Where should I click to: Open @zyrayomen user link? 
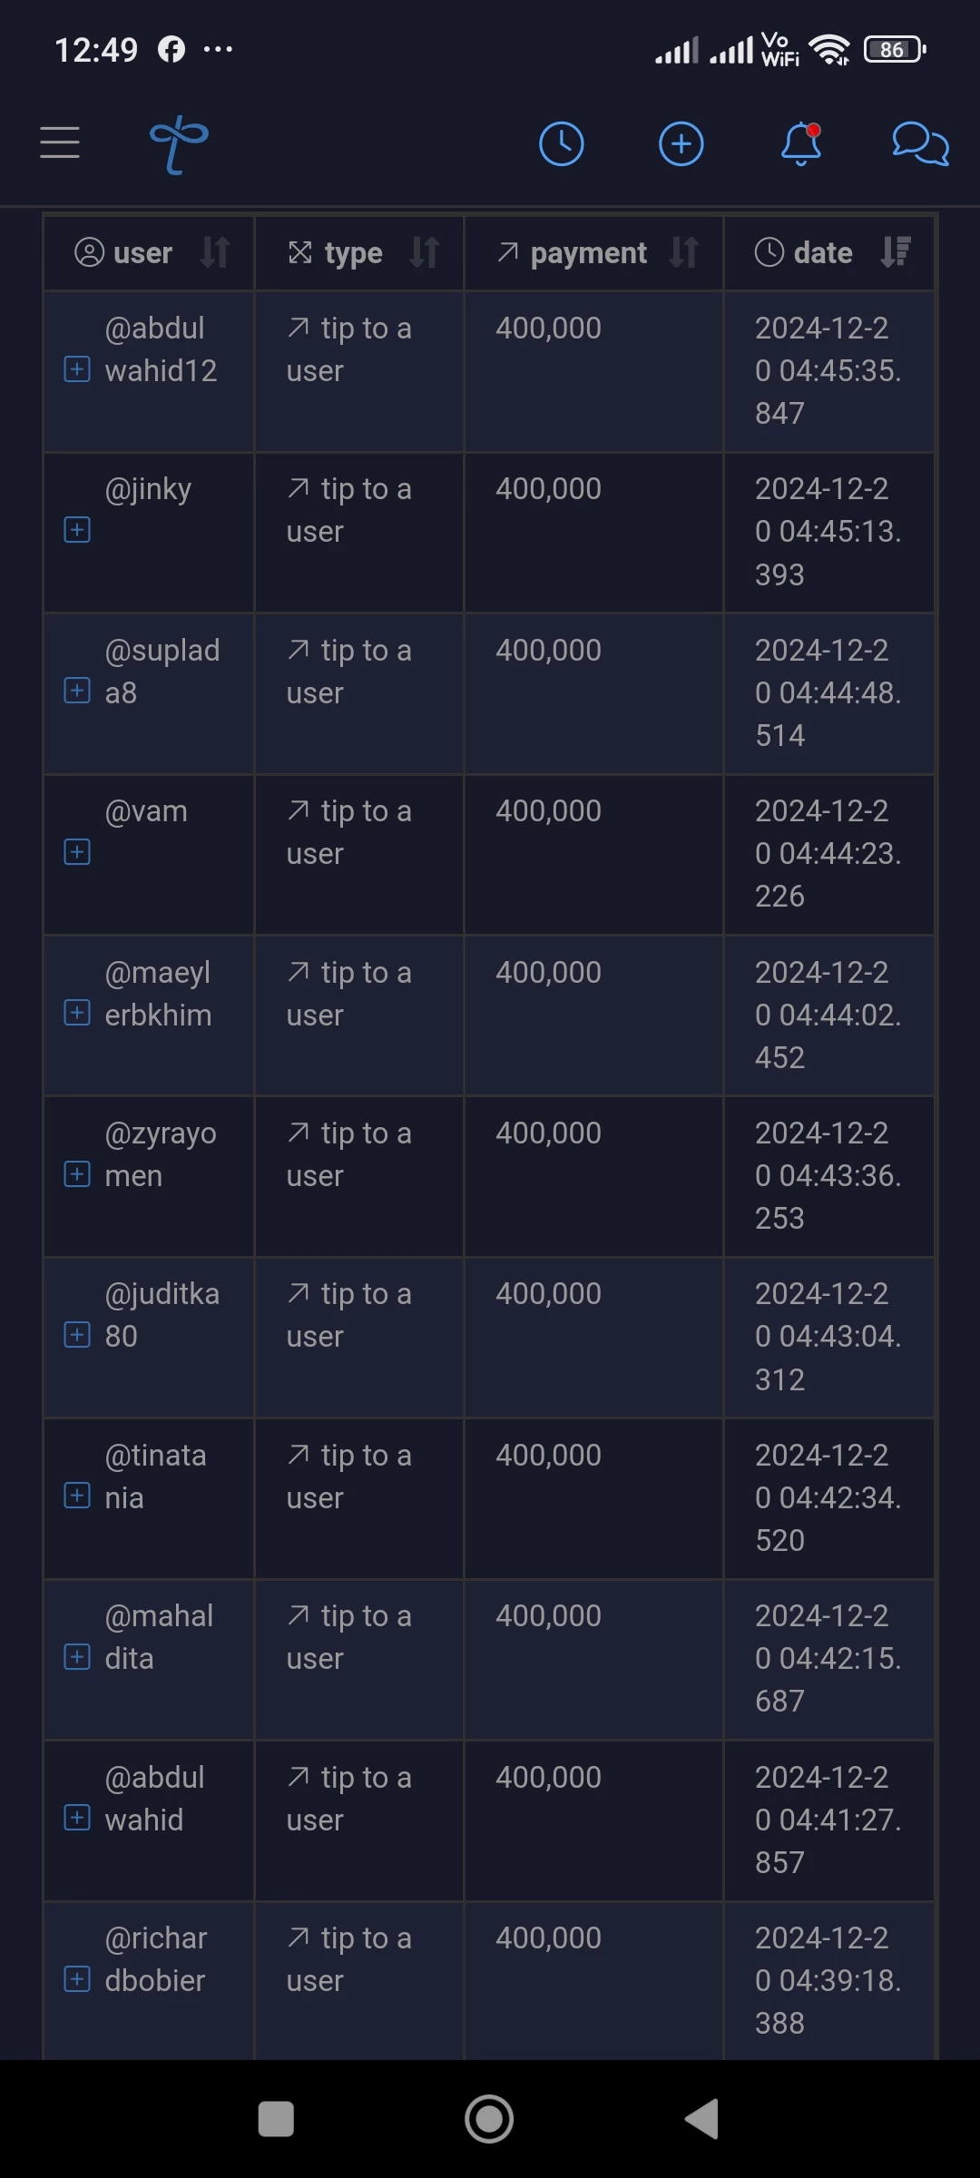(x=161, y=1154)
